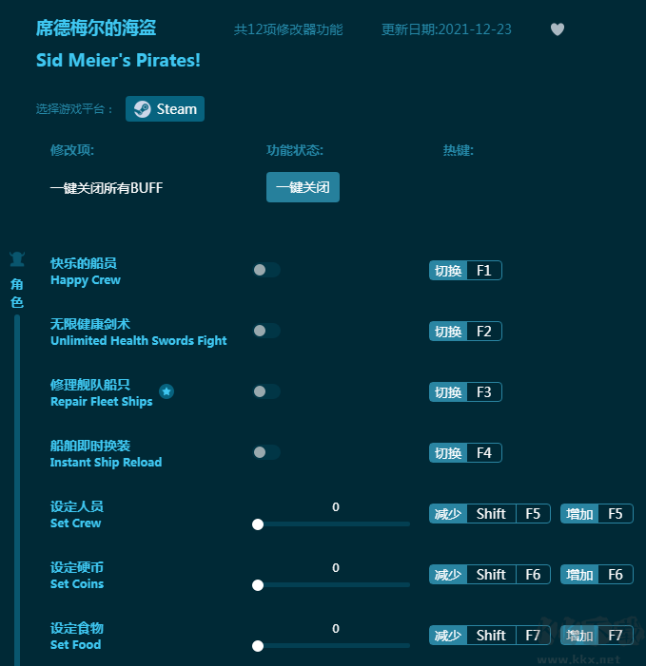
Task: Click the 席德梅尔的海盗 title text
Action: (x=96, y=29)
